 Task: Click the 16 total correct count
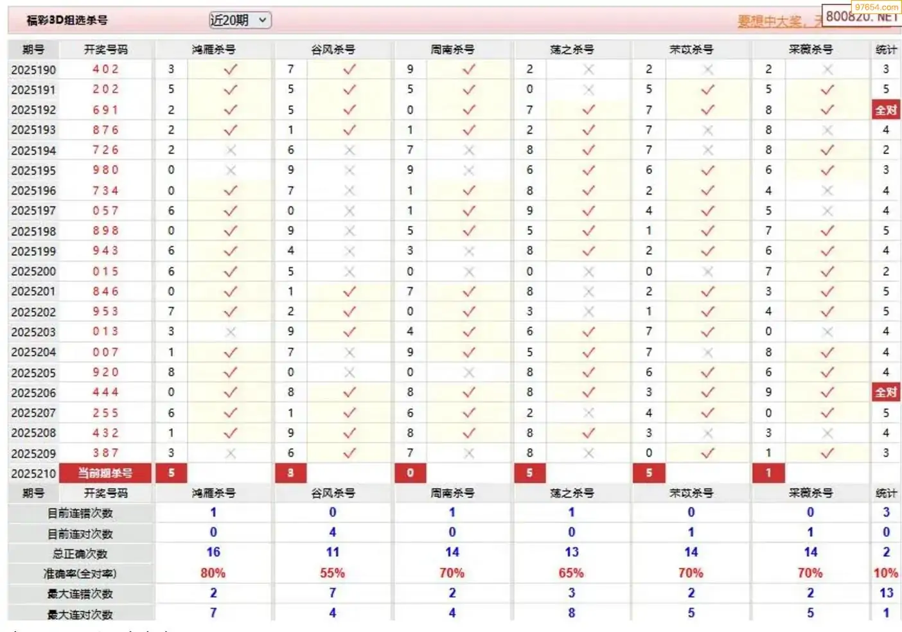tap(213, 552)
